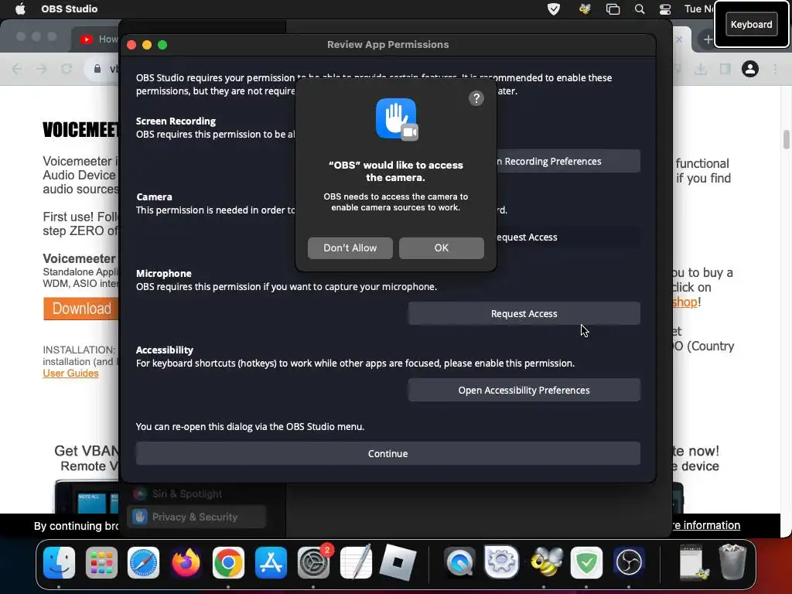Screen dimensions: 792x594
Task: Open App Store from the Dock
Action: (271, 562)
